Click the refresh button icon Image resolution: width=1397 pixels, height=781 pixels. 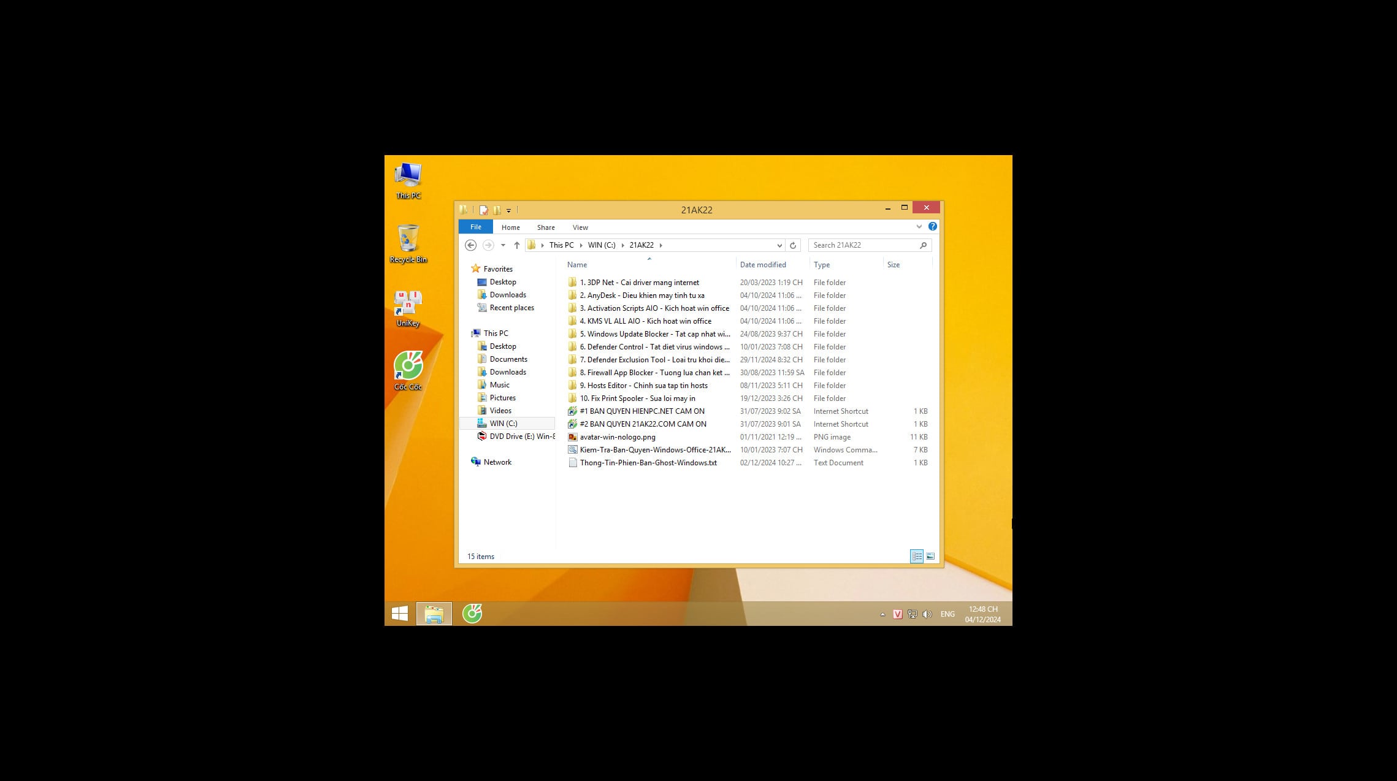pyautogui.click(x=792, y=245)
